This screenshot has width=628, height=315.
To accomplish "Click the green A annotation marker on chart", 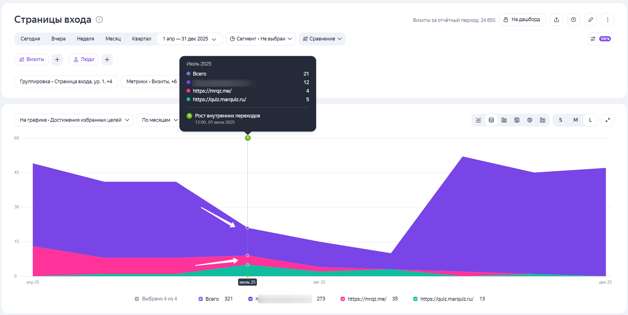I will [x=248, y=138].
